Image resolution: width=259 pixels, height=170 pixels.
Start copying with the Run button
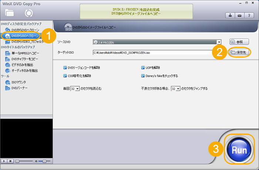[x=239, y=150]
